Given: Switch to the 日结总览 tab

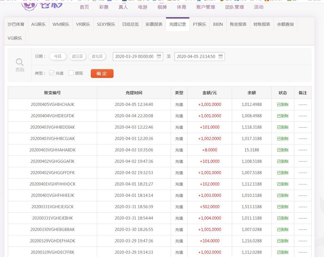Looking at the screenshot, I should [x=130, y=24].
